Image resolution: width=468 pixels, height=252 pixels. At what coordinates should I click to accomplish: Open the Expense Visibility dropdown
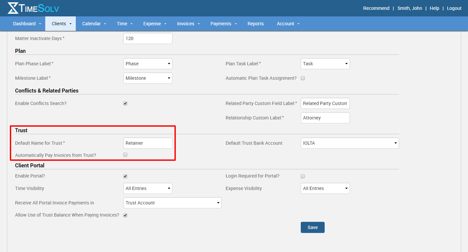325,188
